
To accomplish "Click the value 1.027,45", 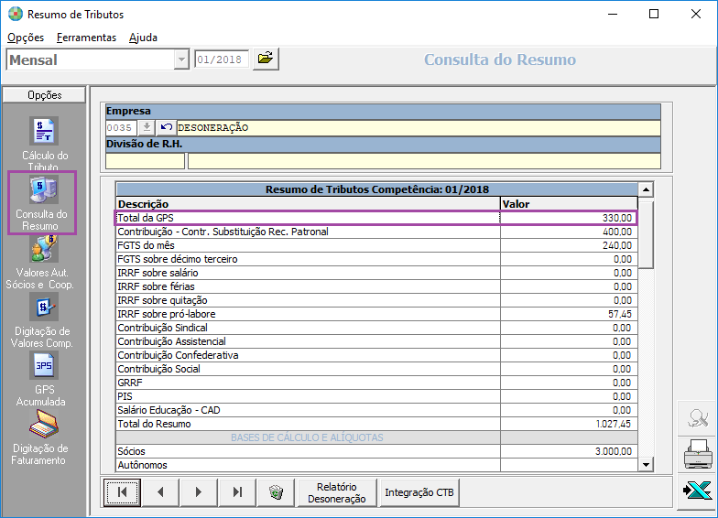I will pyautogui.click(x=614, y=425).
